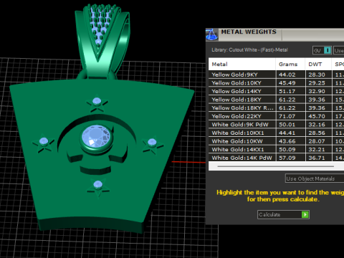344x258 pixels.
Task: Select the Yellow Gold:18KY row
Action: [276, 100]
